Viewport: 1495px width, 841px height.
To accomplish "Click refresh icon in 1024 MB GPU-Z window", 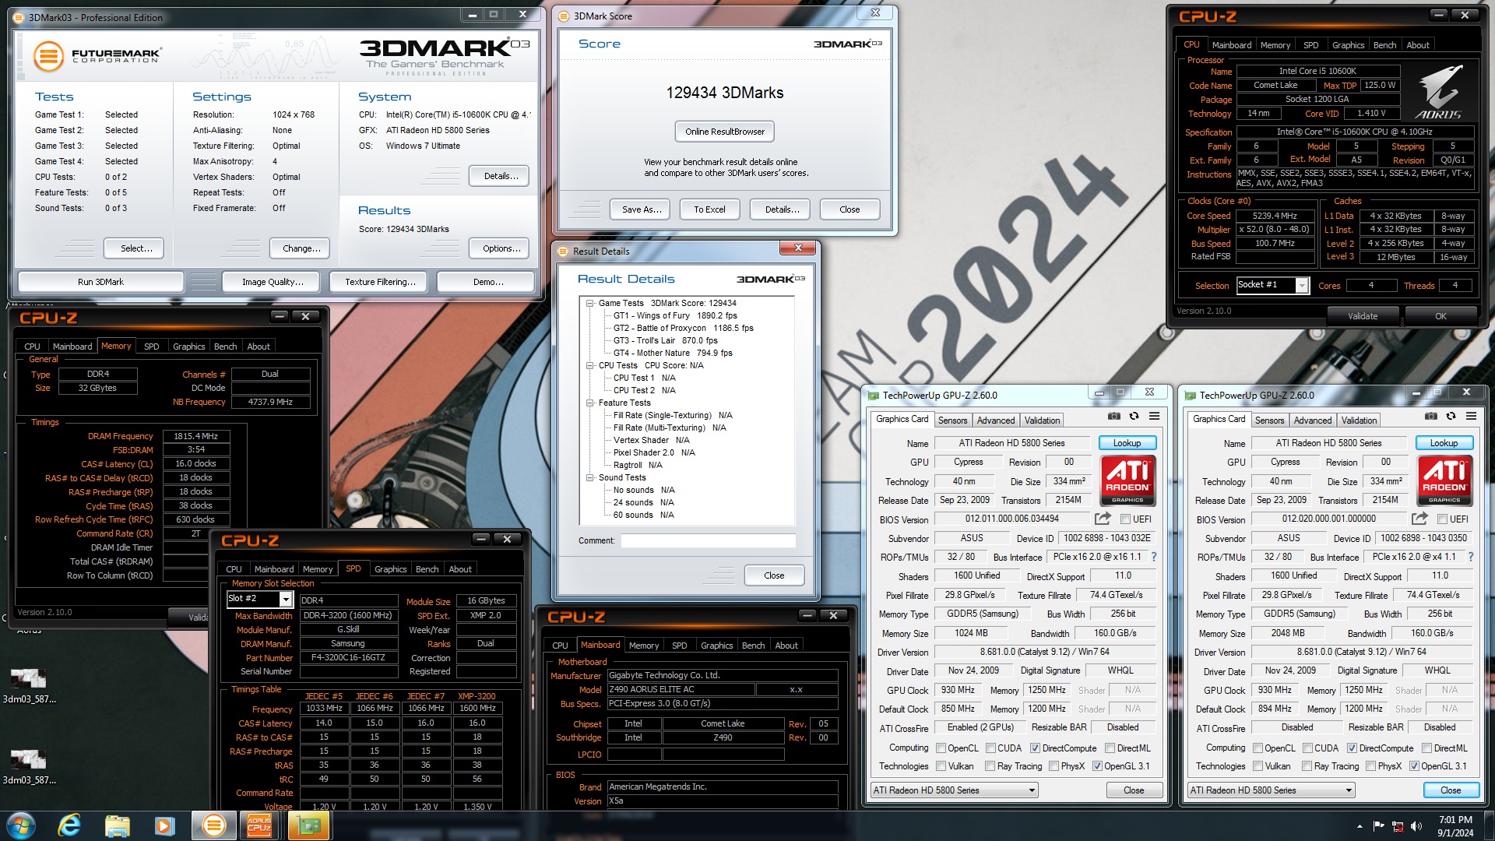I will pyautogui.click(x=1134, y=416).
